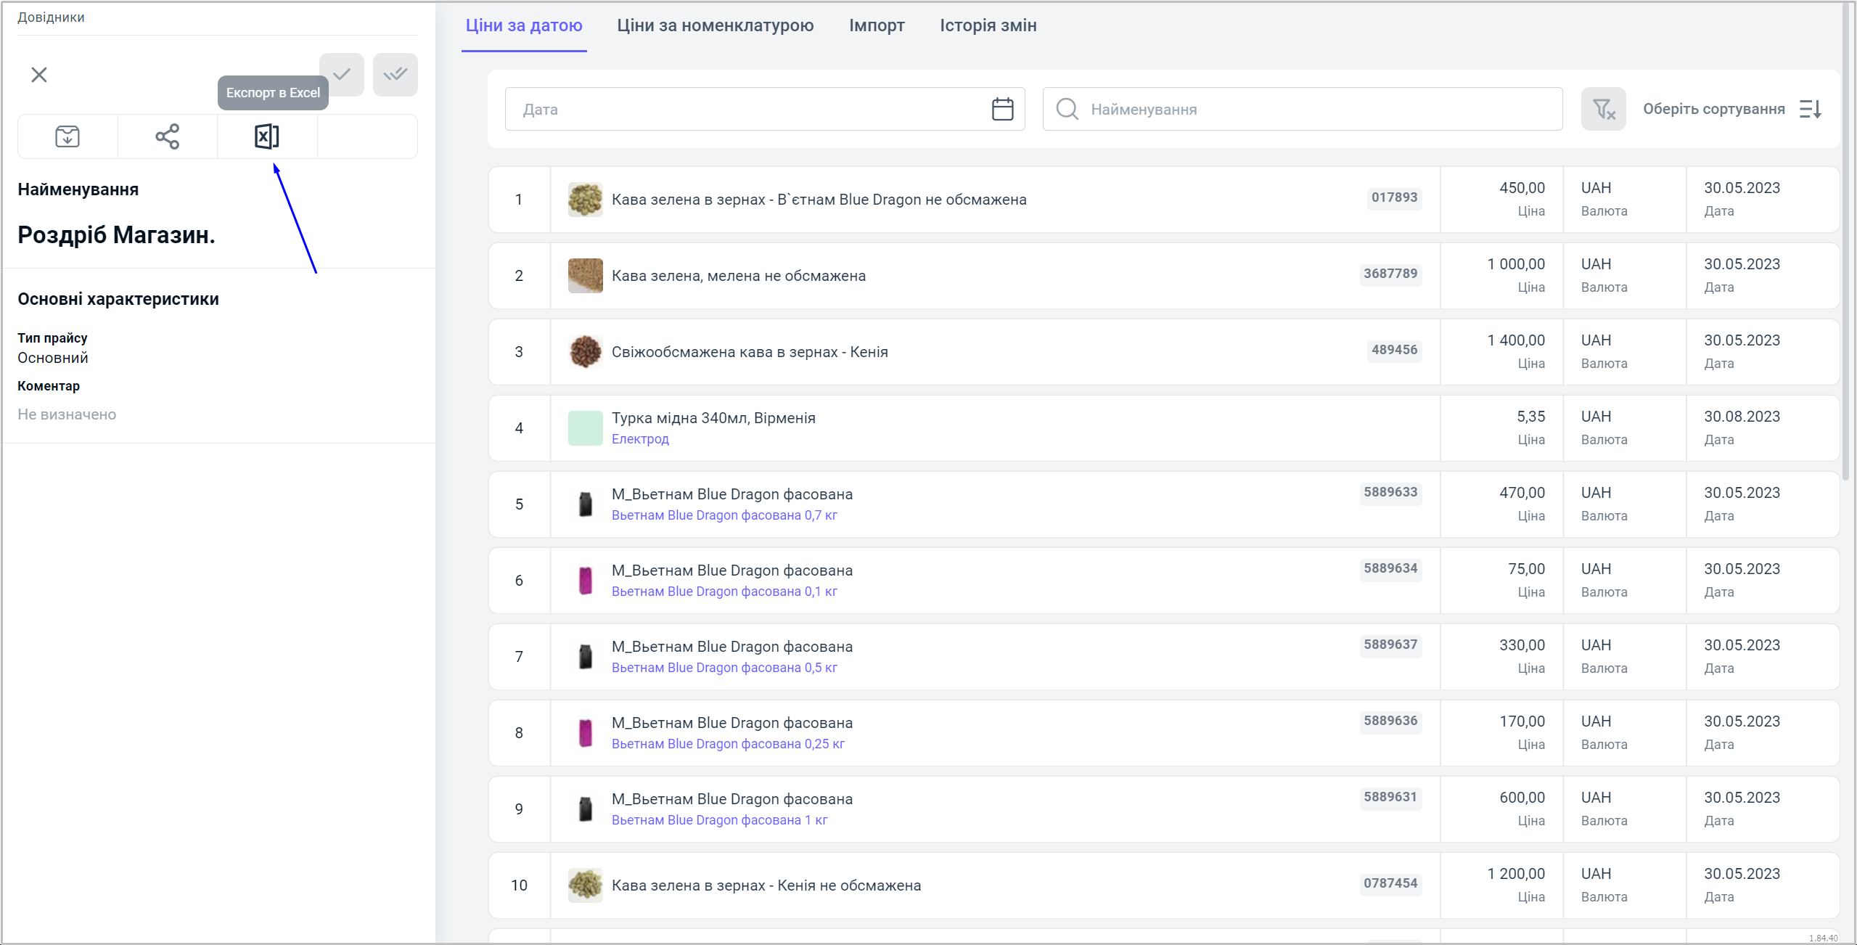Open the Історія змін tab
Image resolution: width=1857 pixels, height=945 pixels.
988,25
